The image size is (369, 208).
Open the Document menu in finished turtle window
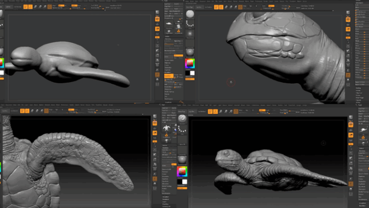pos(195,105)
